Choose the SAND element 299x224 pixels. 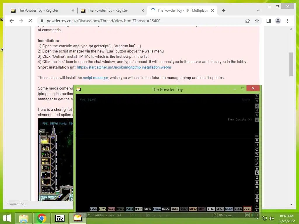pos(193,209)
